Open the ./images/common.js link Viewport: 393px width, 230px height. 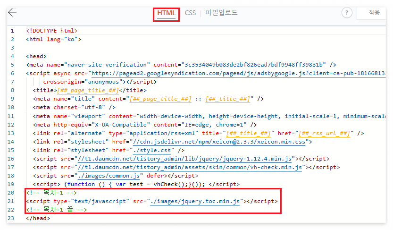pos(109,176)
